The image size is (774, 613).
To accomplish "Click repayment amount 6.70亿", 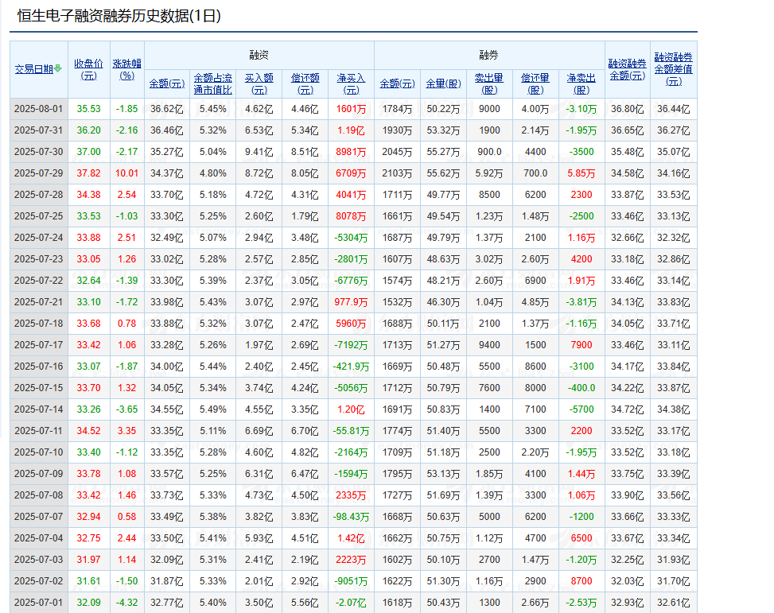I will [x=305, y=431].
